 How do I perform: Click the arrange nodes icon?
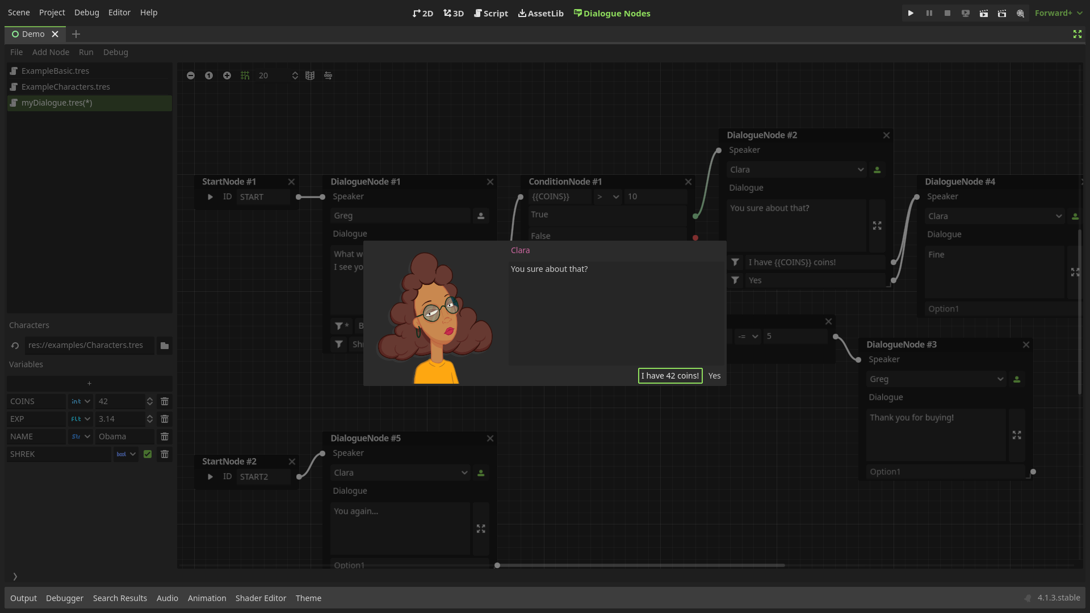click(328, 75)
